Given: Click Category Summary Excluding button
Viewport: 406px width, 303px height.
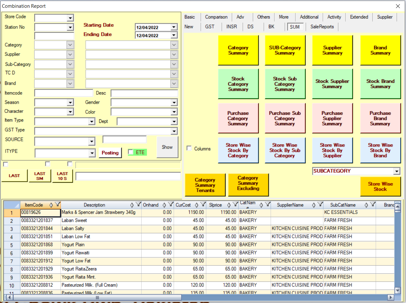Looking at the screenshot, I should 248,185.
